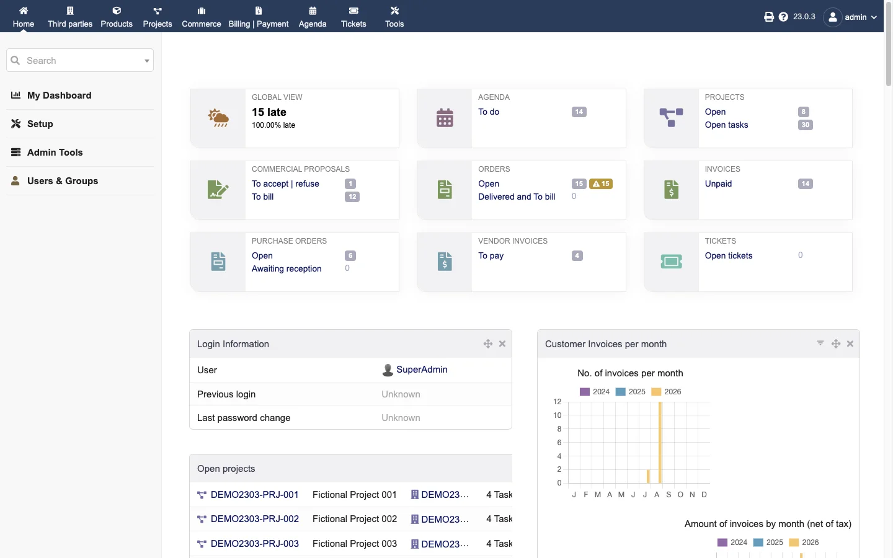
Task: Click the printer icon in top bar
Action: 769,17
